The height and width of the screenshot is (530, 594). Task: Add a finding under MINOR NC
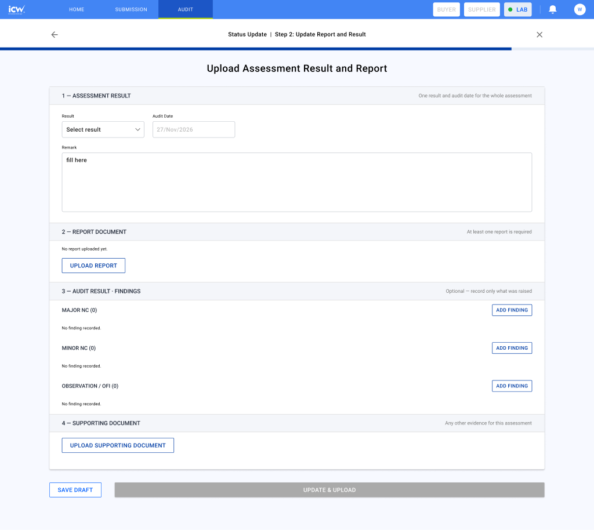(x=512, y=348)
